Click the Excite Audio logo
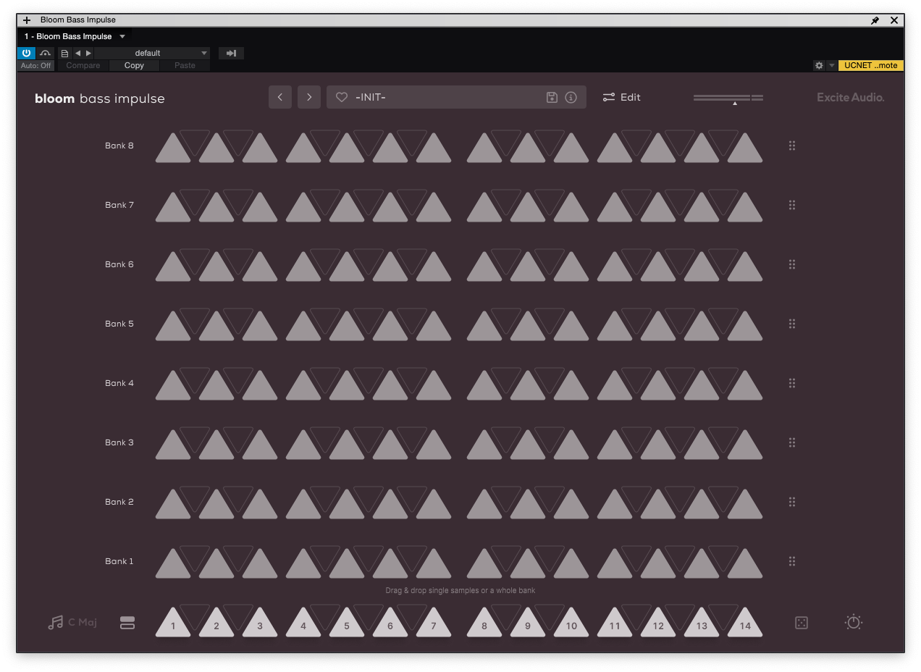 (x=851, y=97)
